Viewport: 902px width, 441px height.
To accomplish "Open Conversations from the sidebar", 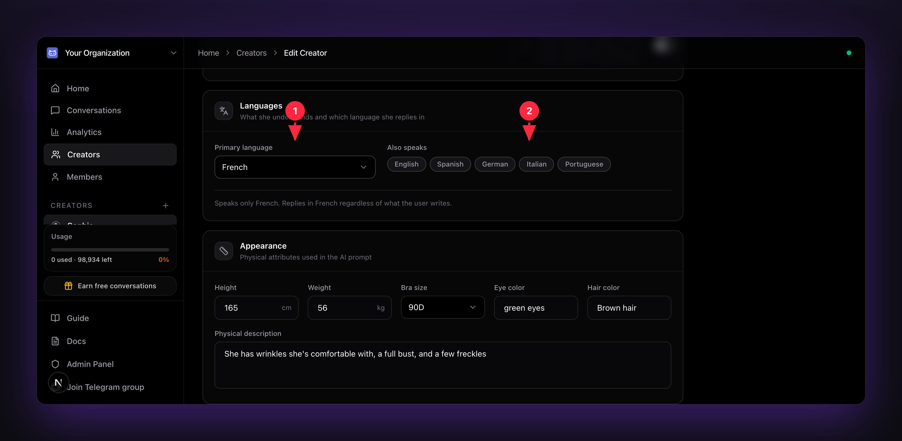I will (x=110, y=111).
